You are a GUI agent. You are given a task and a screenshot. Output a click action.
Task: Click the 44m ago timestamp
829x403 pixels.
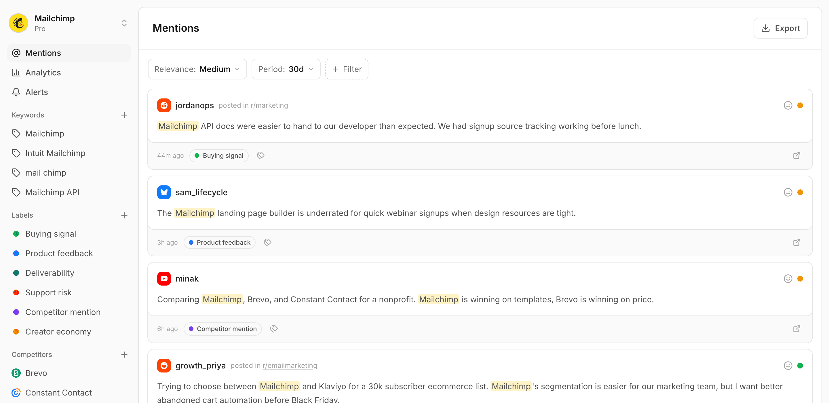tap(171, 156)
